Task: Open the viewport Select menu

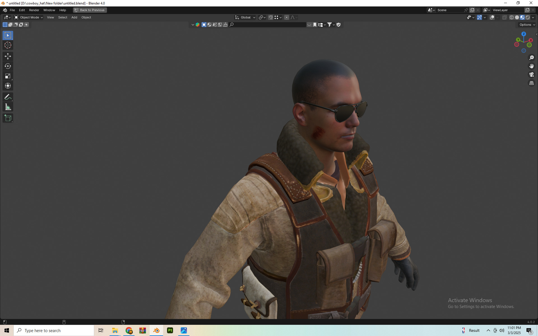Action: tap(62, 17)
